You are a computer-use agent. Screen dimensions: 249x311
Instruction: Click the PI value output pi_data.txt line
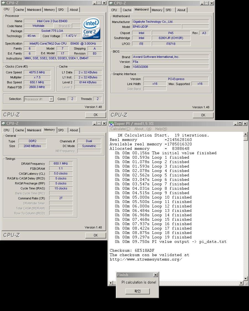point(171,241)
